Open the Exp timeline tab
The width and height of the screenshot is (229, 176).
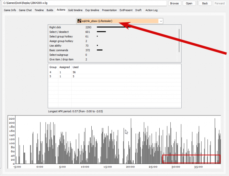(92, 10)
